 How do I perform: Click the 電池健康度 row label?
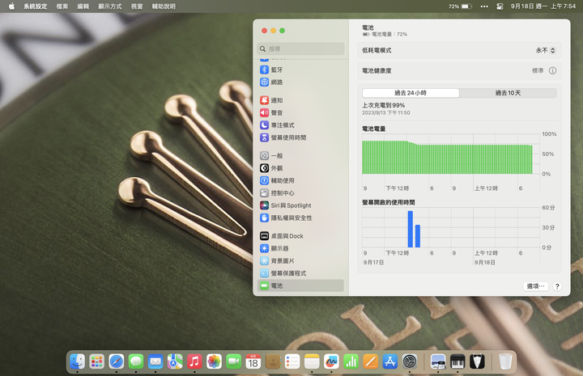(377, 70)
